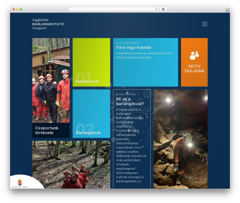The width and height of the screenshot is (240, 203).
Task: Read the Túra vagy kutatás article
Action: [145, 62]
